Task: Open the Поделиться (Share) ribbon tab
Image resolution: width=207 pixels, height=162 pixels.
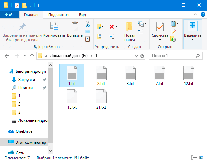Action: tap(59, 15)
